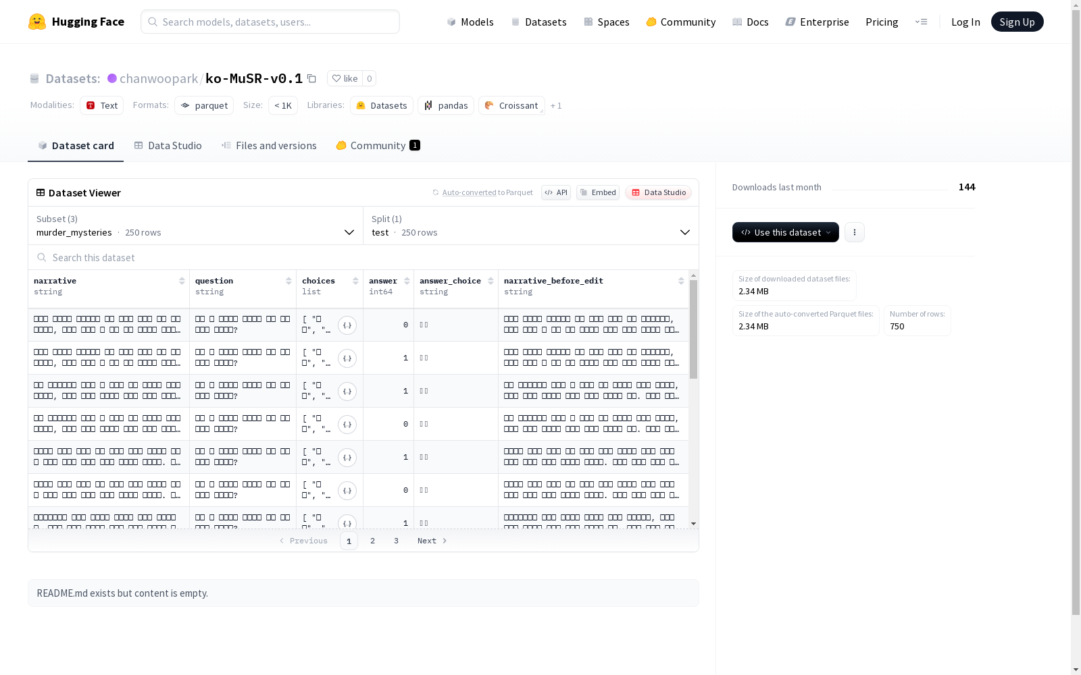This screenshot has width=1081, height=675.
Task: Expand the choices JSON in the first row
Action: point(347,325)
